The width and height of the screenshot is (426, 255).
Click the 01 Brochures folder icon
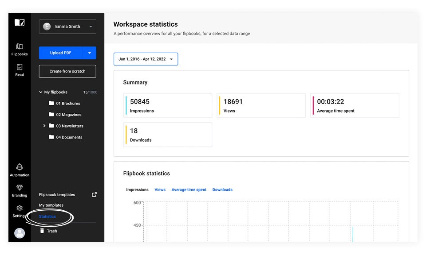point(51,103)
